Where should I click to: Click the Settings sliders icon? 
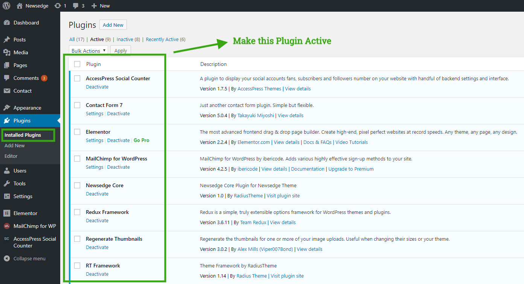7,196
